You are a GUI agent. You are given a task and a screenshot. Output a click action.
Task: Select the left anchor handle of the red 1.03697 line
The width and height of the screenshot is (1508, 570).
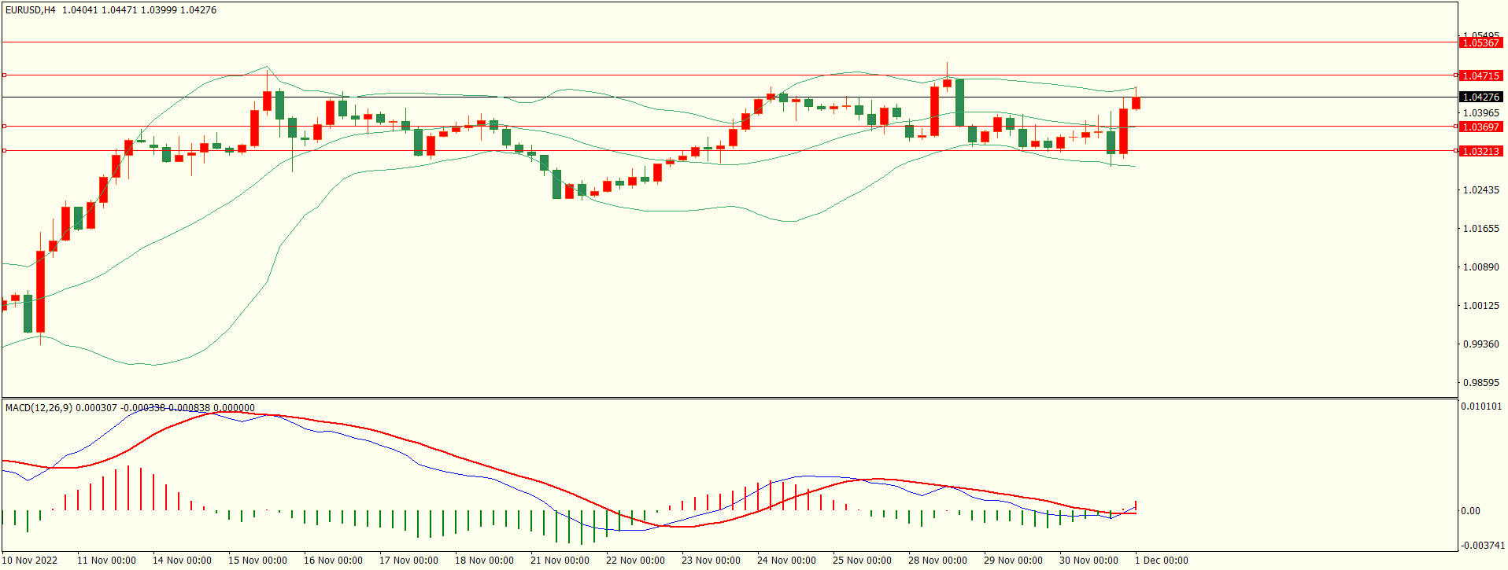pos(4,126)
